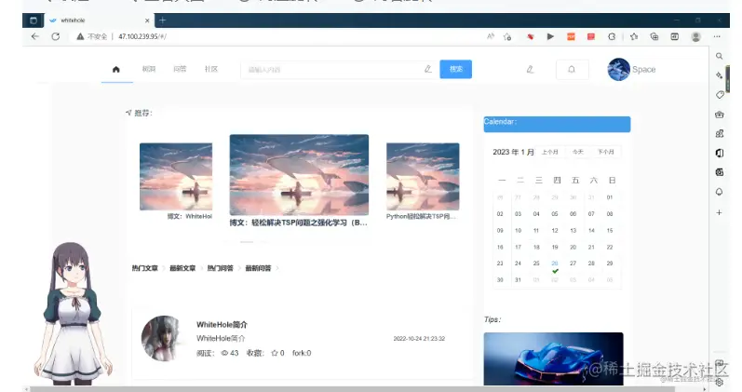
Task: Open the WhiteHole简介 article title
Action: 222,325
